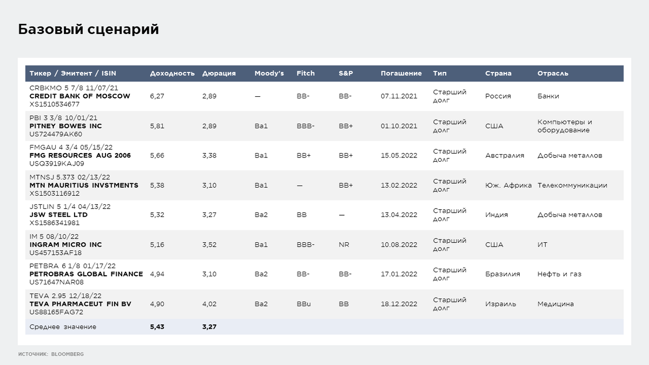Click country cell 'Австралия'

[505, 156]
